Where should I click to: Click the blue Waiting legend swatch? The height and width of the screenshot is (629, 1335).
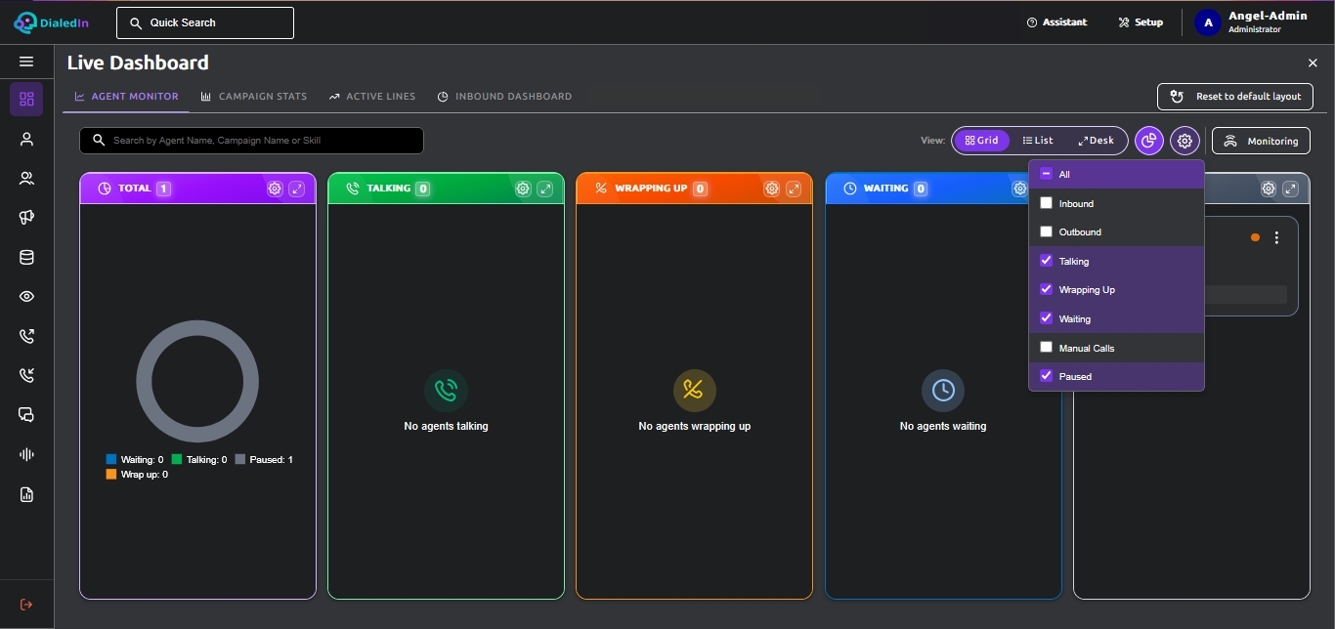111,459
